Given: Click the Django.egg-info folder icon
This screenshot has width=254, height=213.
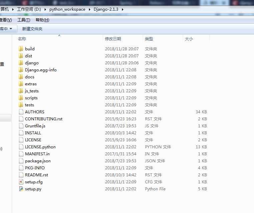Looking at the screenshot, I should [21, 70].
